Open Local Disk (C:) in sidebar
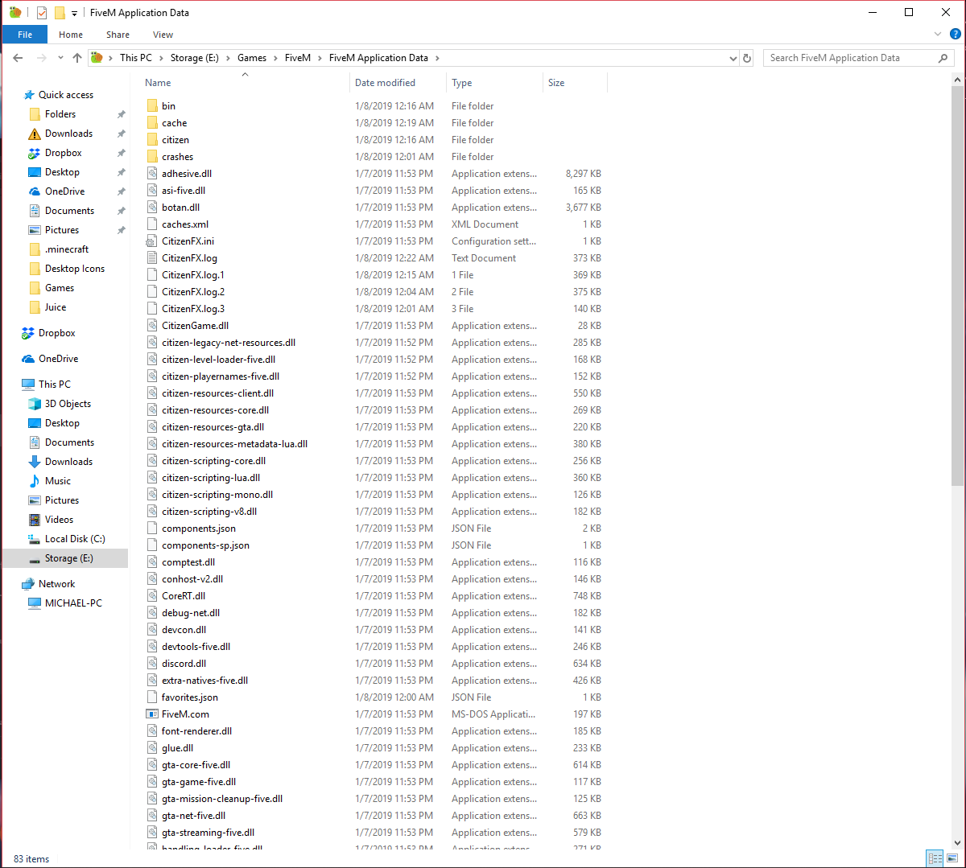Image resolution: width=966 pixels, height=868 pixels. 75,539
